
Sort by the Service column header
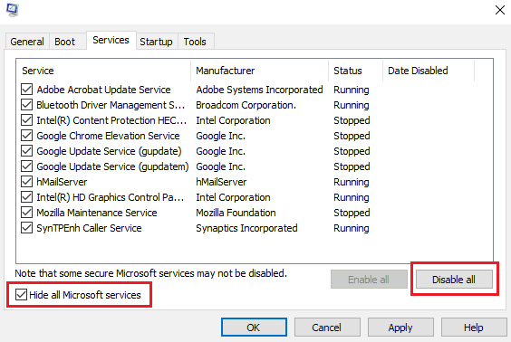point(103,71)
